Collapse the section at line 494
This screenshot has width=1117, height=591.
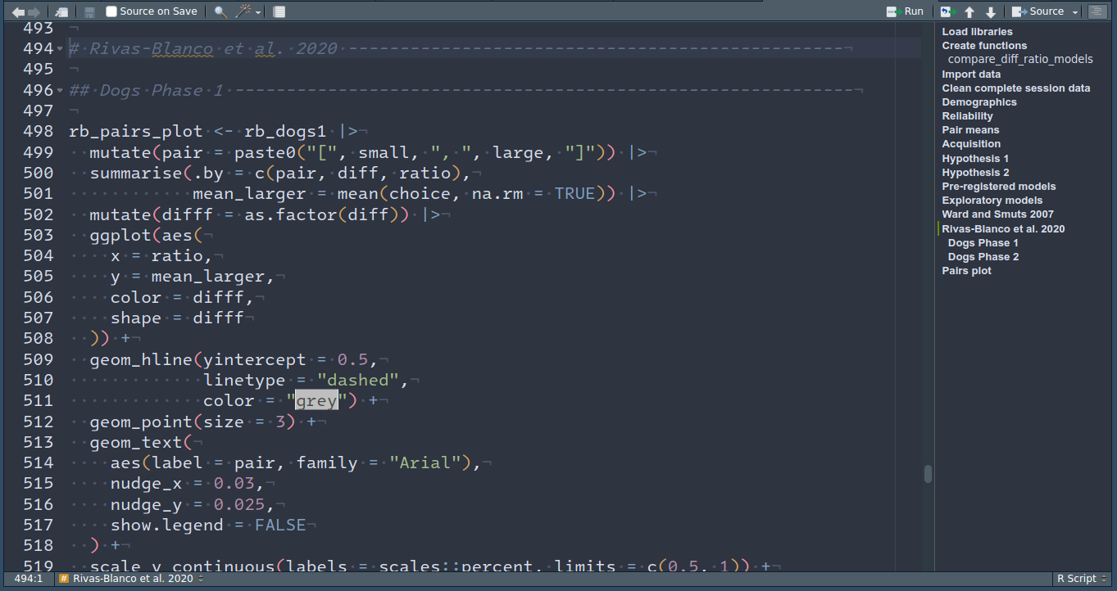[60, 49]
